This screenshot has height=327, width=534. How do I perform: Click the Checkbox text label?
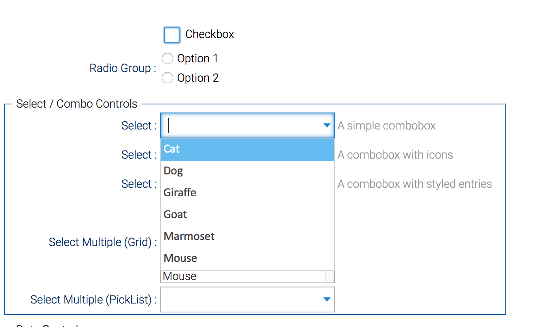coord(210,34)
